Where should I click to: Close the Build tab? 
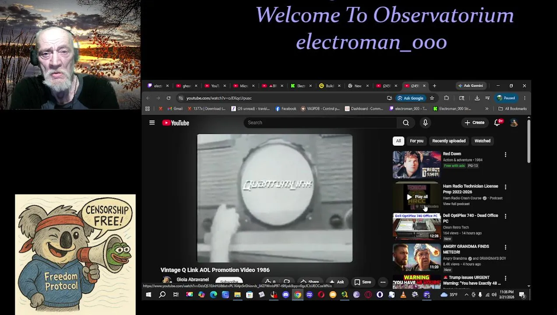click(338, 86)
